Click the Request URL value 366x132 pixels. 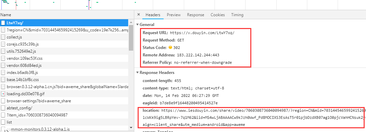pos(202,33)
